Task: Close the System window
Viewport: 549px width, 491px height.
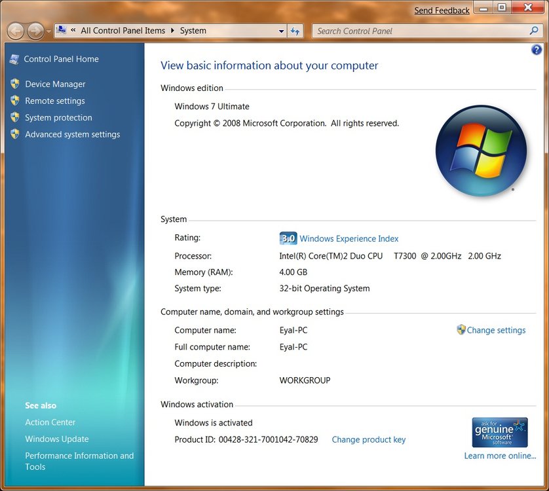Action: (528, 8)
